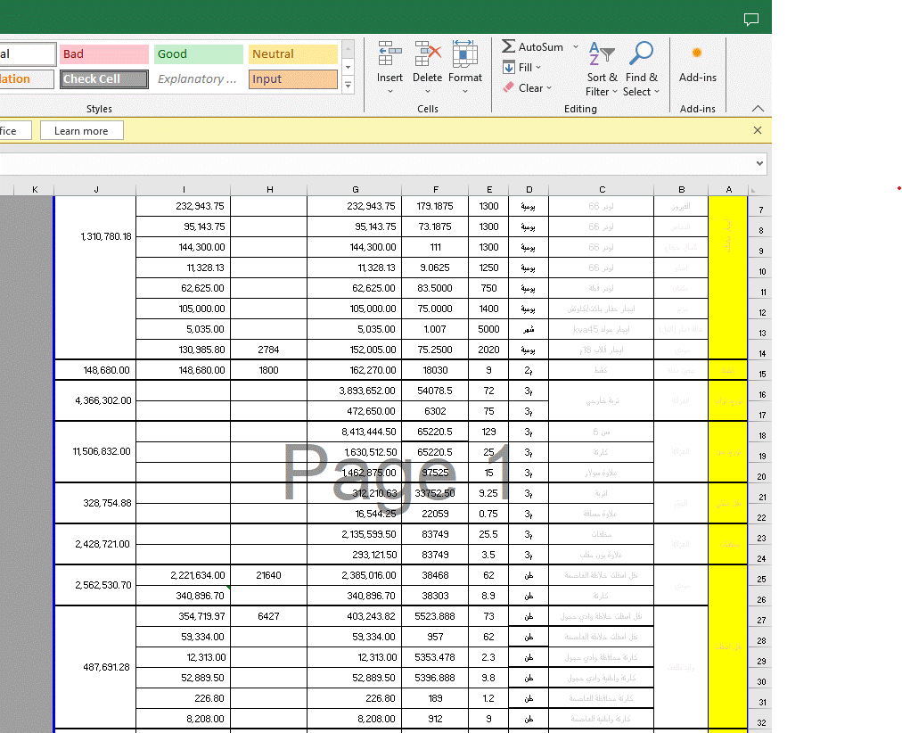
Task: Apply the Check Cell style
Action: tap(104, 78)
